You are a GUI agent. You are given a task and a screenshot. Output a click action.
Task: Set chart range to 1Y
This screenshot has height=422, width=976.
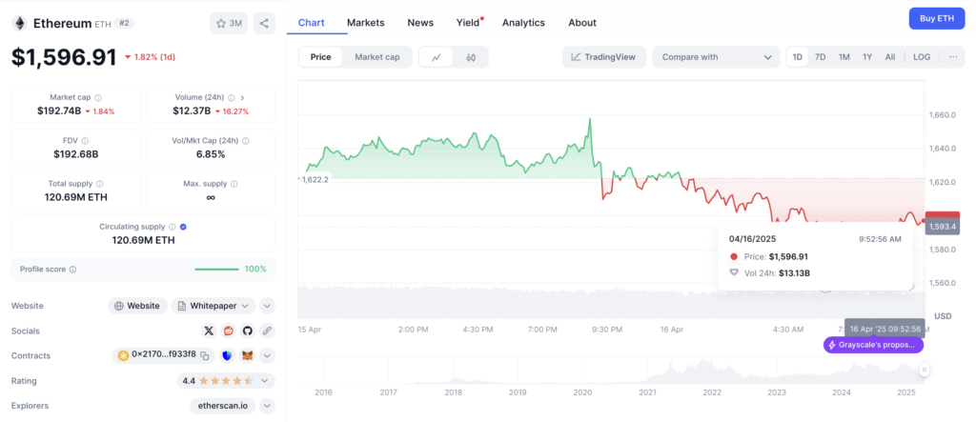867,56
